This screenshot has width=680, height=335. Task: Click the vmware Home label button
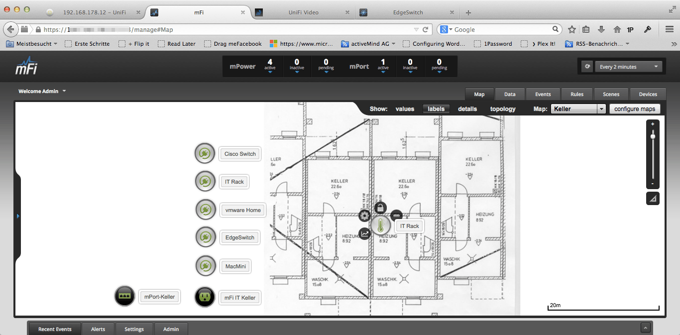tap(243, 210)
